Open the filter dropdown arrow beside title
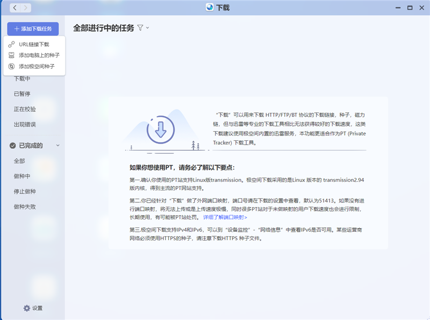 click(x=147, y=28)
